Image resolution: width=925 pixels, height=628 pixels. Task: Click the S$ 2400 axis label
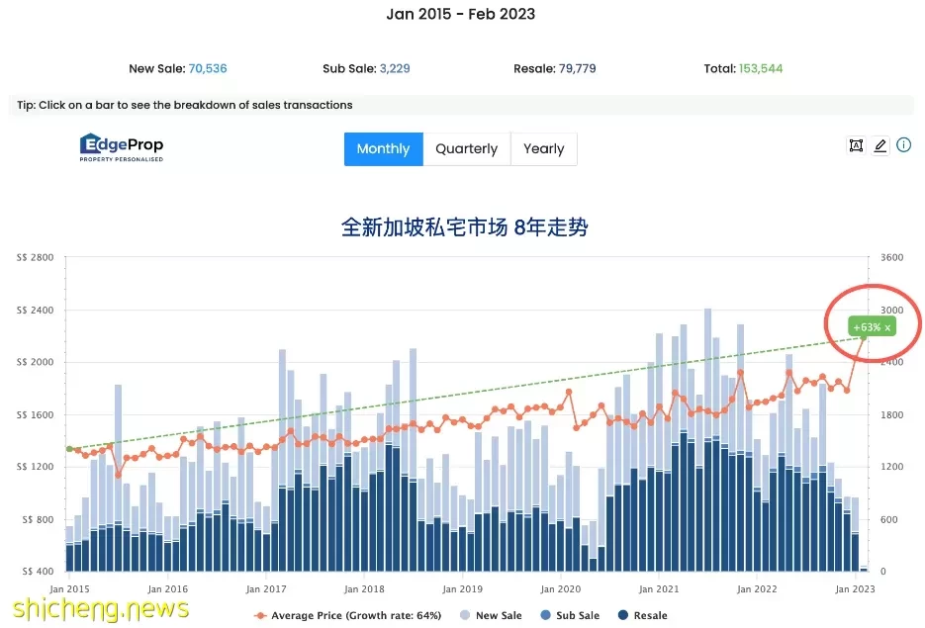point(35,311)
